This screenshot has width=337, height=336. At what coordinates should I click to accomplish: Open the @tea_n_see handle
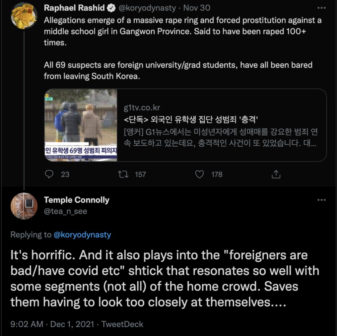click(65, 212)
